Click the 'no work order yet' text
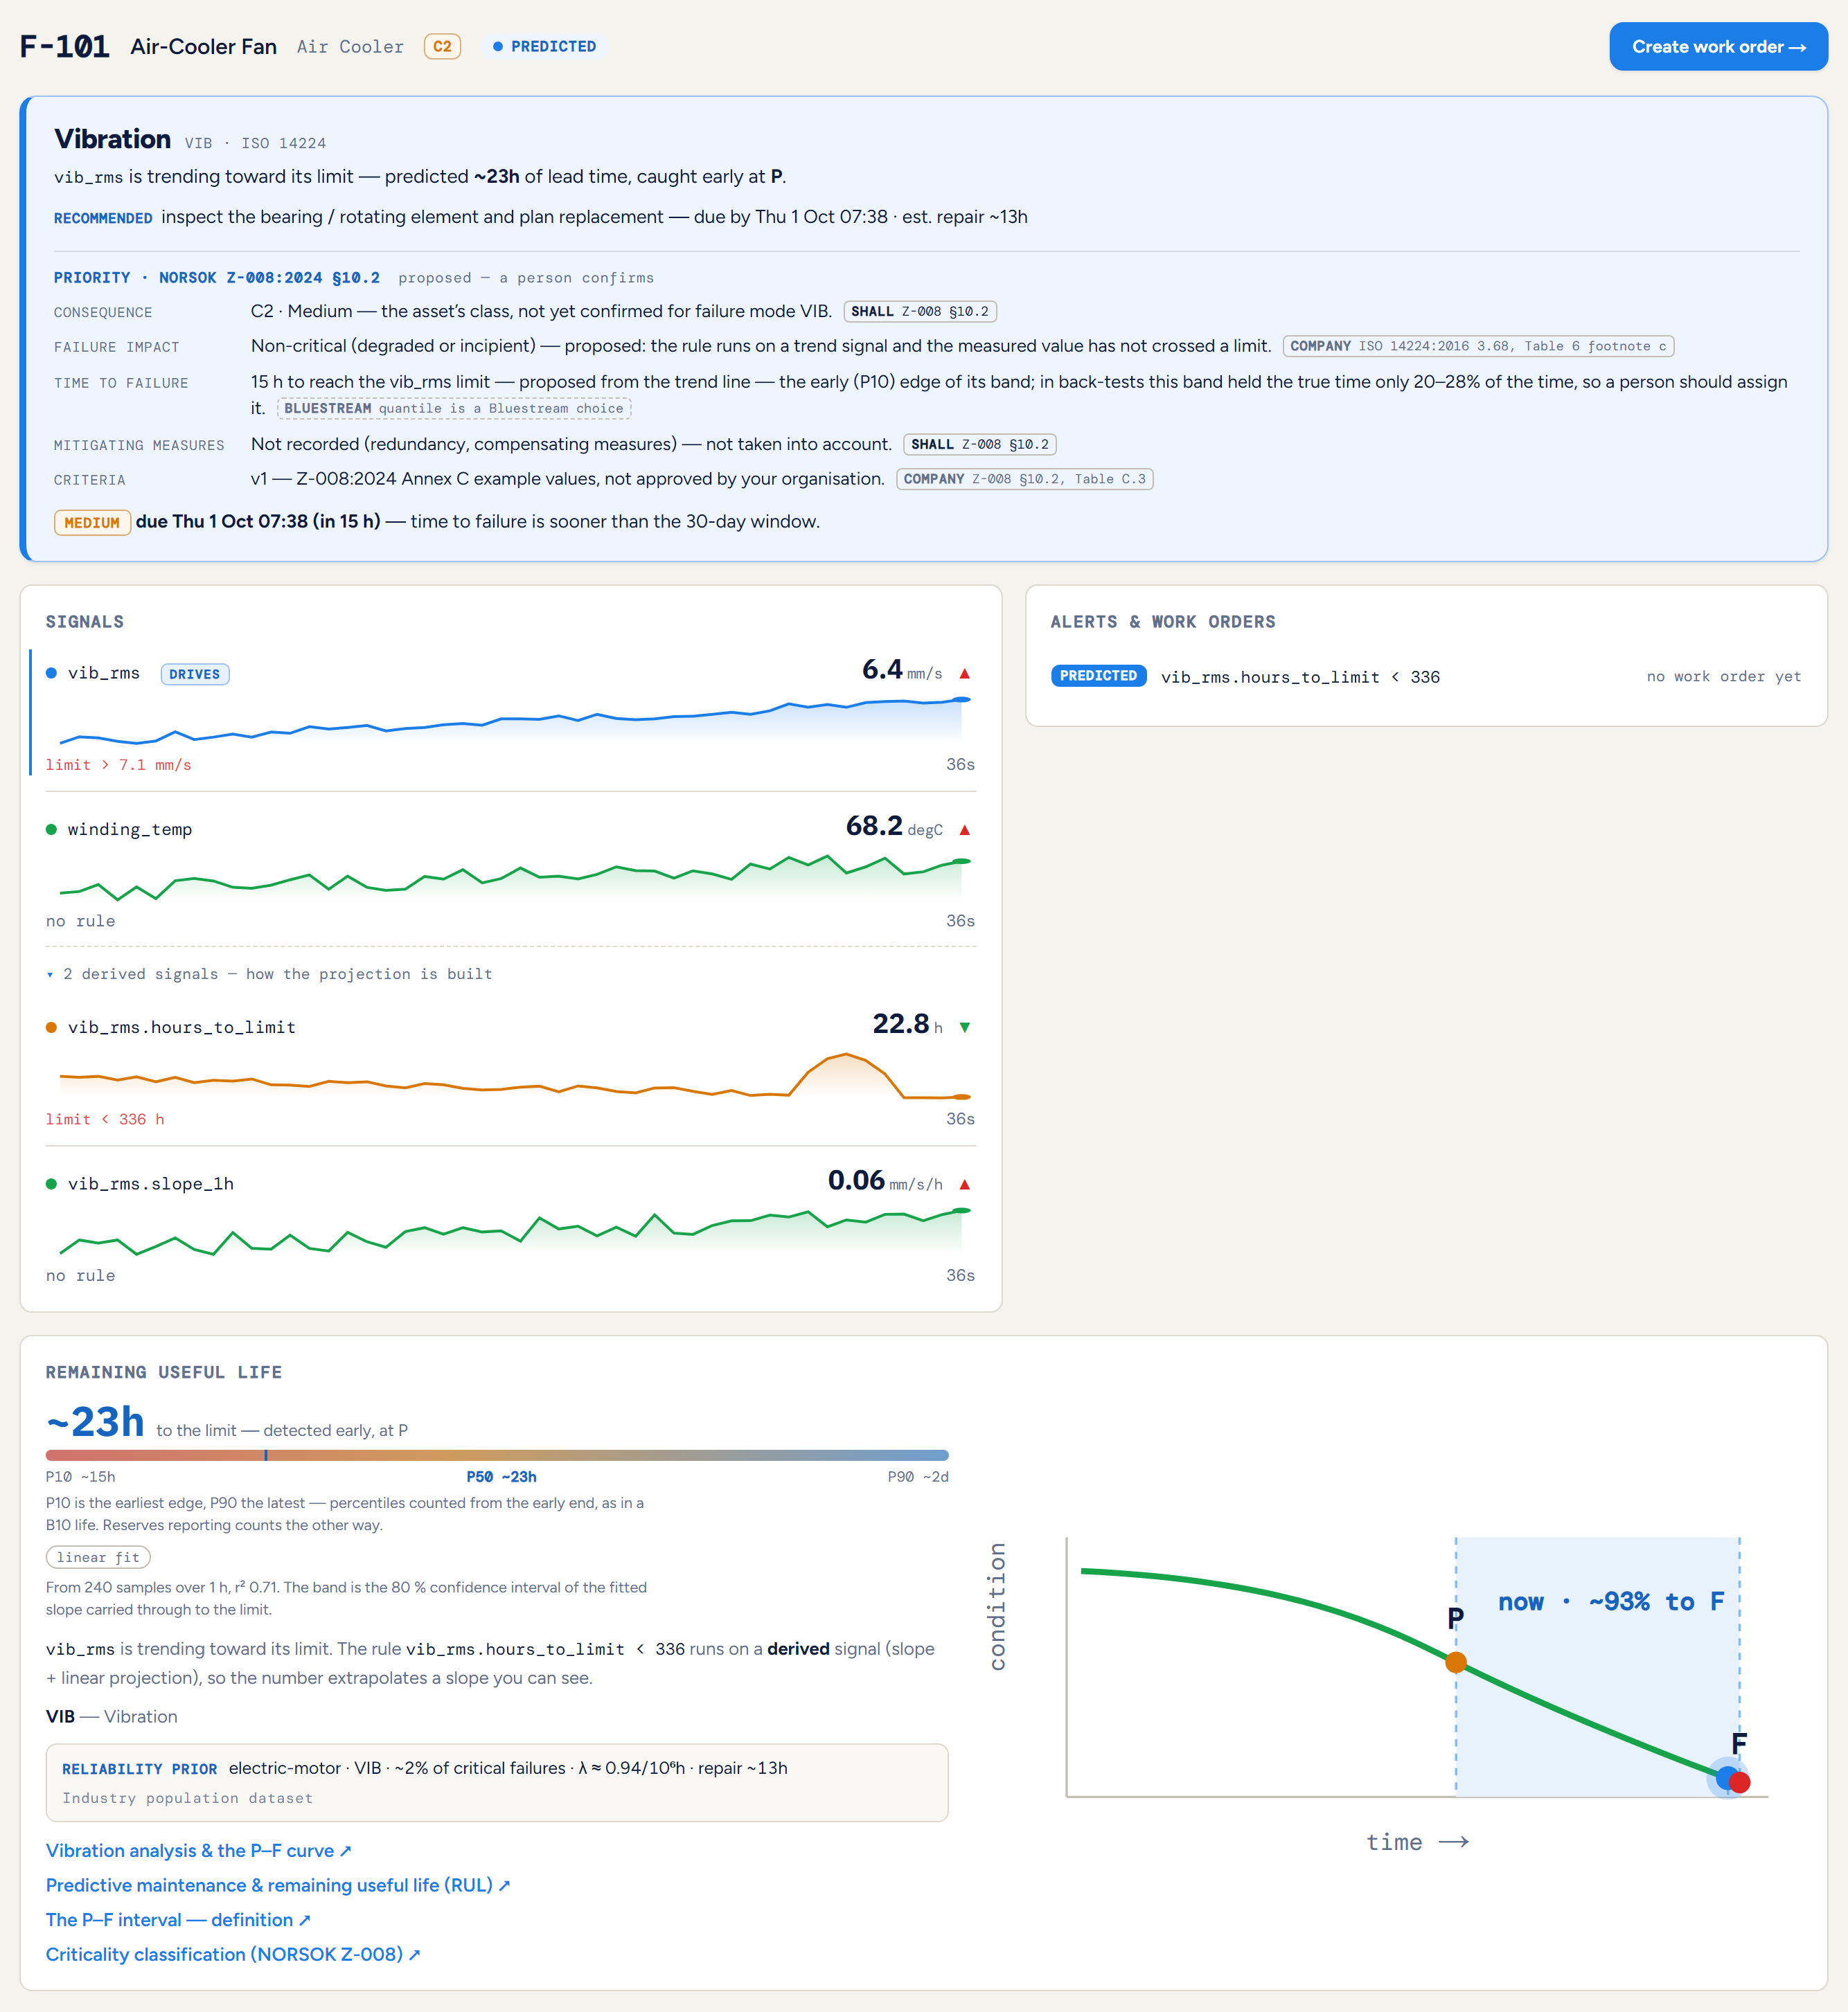The image size is (1848, 2012). (x=1723, y=676)
